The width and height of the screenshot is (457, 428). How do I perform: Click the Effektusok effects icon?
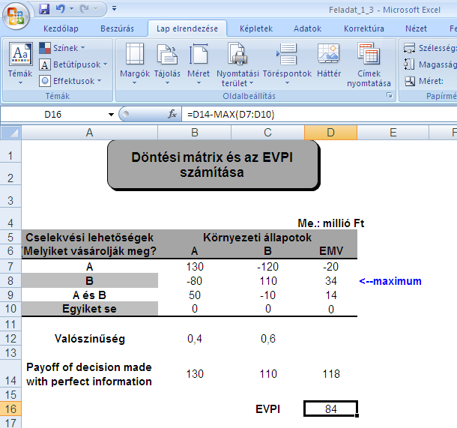[45, 81]
